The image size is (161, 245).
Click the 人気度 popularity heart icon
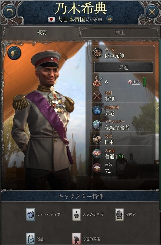[x=97, y=153]
